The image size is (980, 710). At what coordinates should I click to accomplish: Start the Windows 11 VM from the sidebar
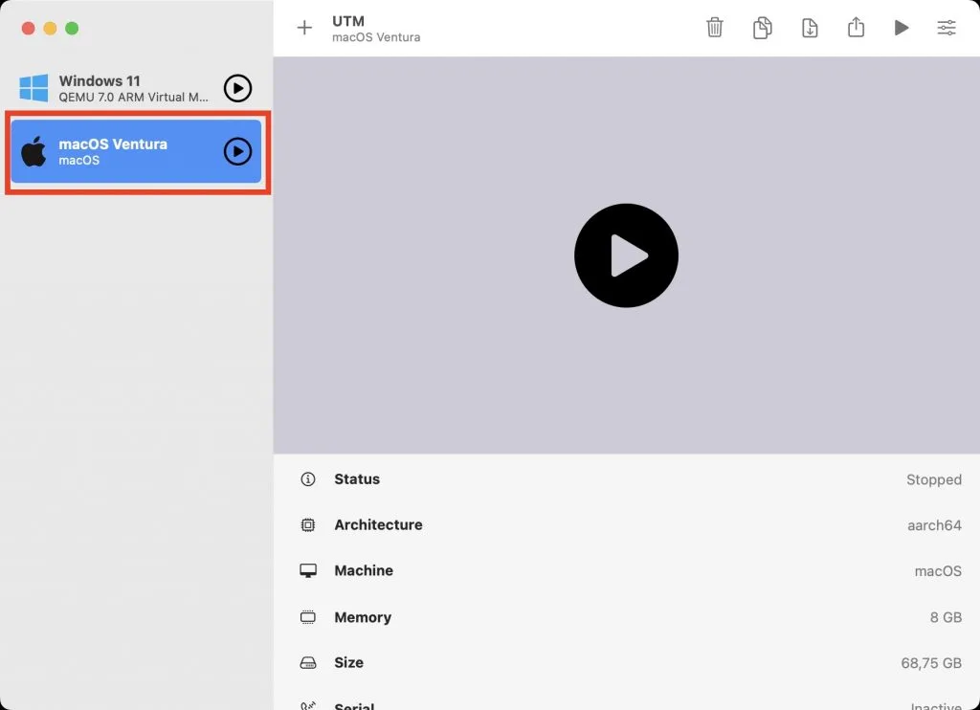(x=237, y=88)
